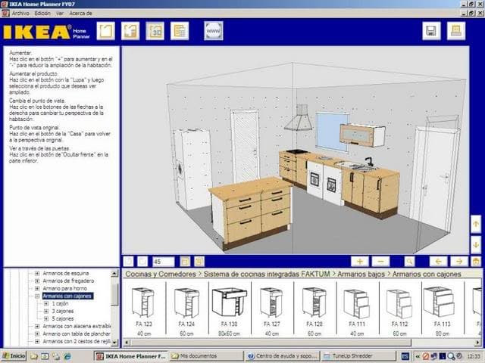Viewport: 485px width, 363px height.
Task: Open the Acerca de menu
Action: click(81, 14)
